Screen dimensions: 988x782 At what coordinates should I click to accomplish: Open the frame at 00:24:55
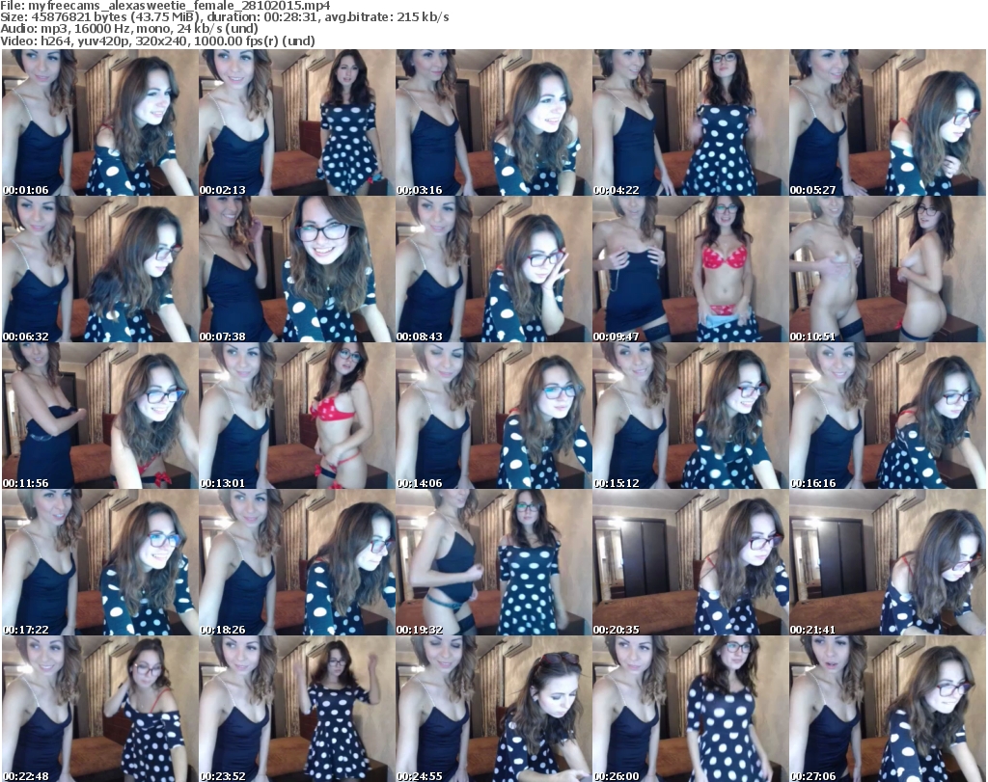point(493,709)
